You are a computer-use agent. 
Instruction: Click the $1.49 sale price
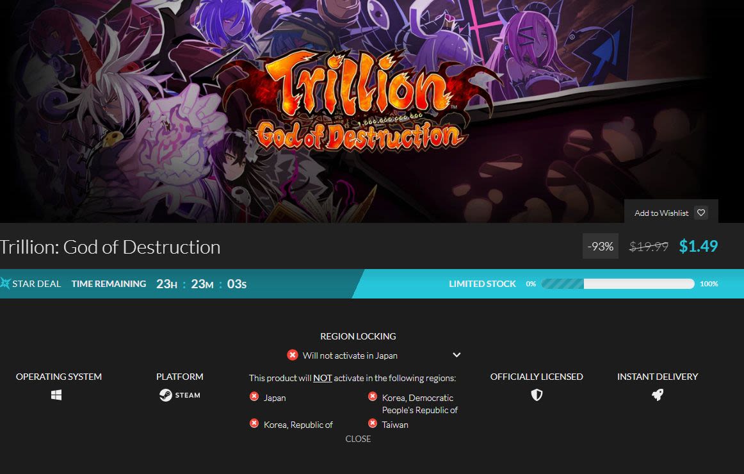click(x=699, y=246)
